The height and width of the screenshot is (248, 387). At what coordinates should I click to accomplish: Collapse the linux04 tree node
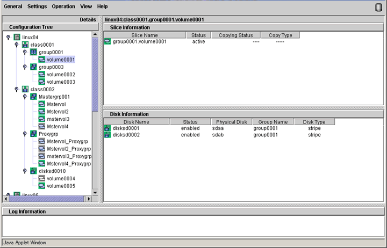click(9, 37)
